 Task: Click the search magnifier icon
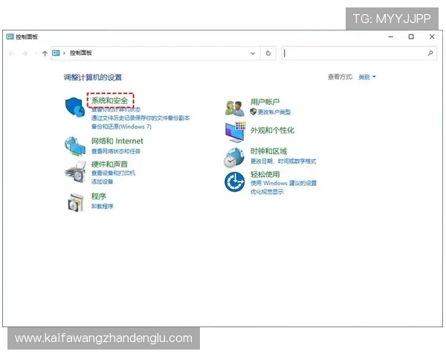(x=430, y=54)
